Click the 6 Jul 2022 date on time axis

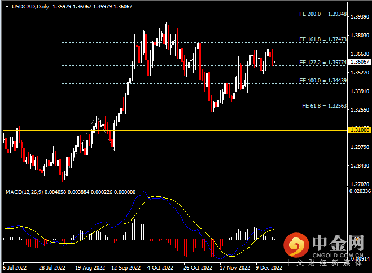(x=15, y=268)
